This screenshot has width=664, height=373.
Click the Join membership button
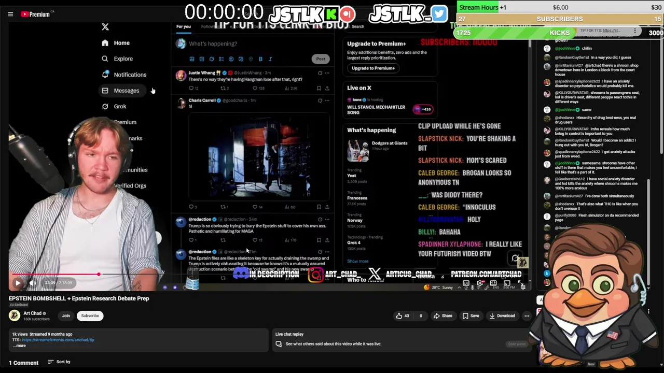tap(66, 315)
